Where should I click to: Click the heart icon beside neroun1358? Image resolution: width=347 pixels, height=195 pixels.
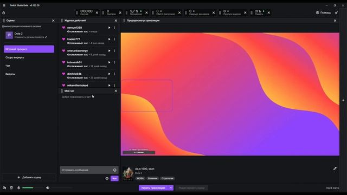click(63, 28)
